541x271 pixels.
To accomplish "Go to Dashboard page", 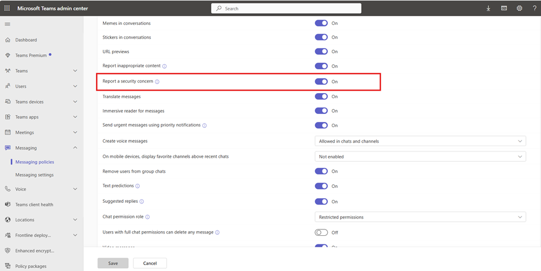I will 26,40.
